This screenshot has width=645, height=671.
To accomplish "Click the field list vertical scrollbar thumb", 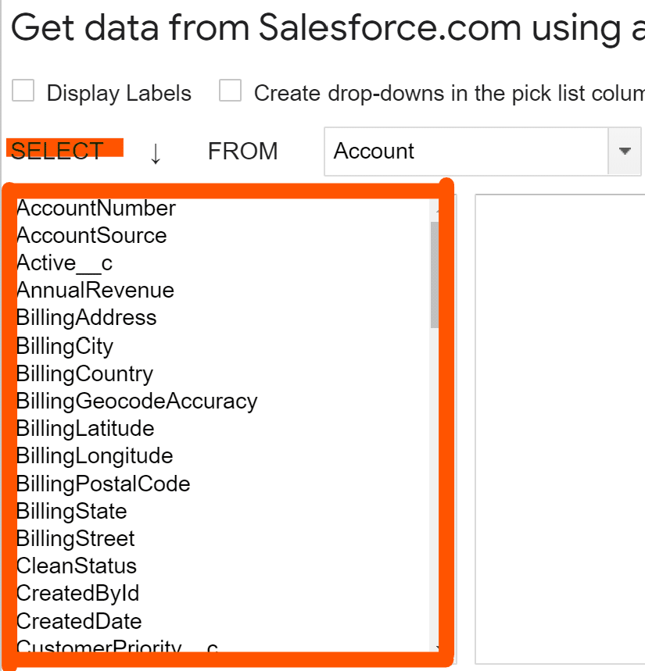I will pyautogui.click(x=435, y=273).
